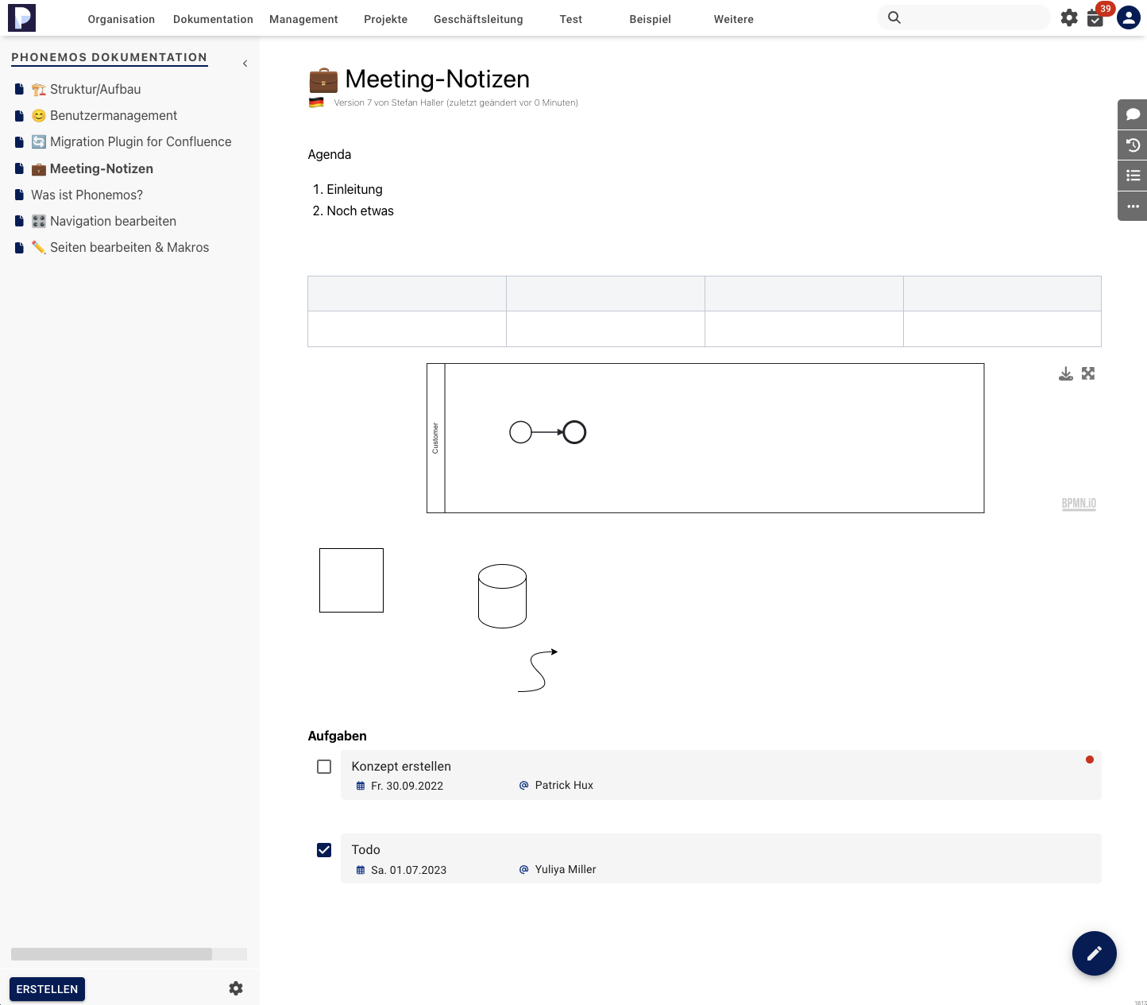Open sidebar navigation settings gear
1147x1005 pixels.
[x=236, y=988]
